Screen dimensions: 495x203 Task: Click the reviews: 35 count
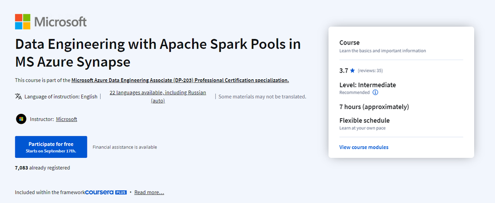tap(370, 71)
